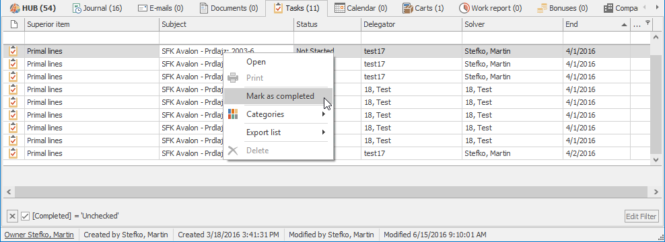Viewport: 665px width, 242px height.
Task: Sort by the Superior item column header
Action: pyautogui.click(x=92, y=25)
